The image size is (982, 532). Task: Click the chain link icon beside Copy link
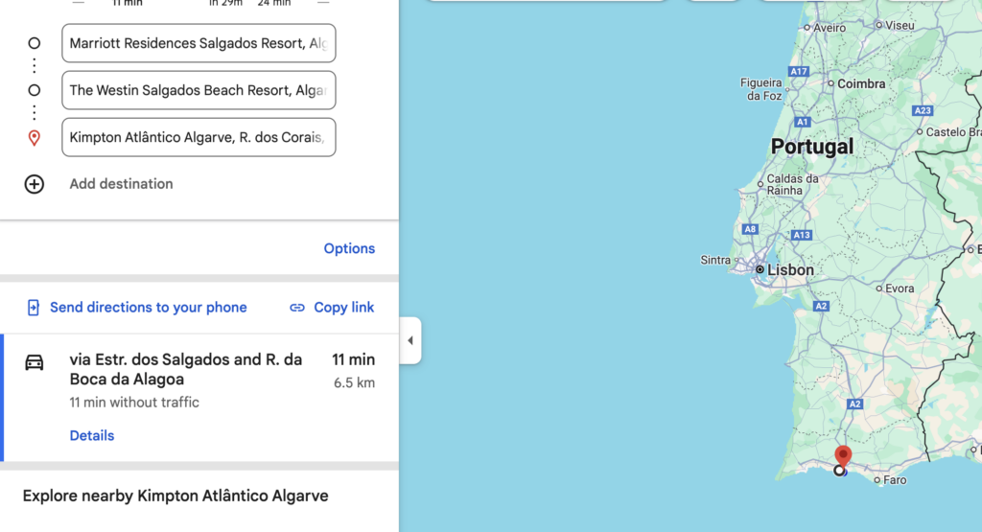[x=297, y=308]
